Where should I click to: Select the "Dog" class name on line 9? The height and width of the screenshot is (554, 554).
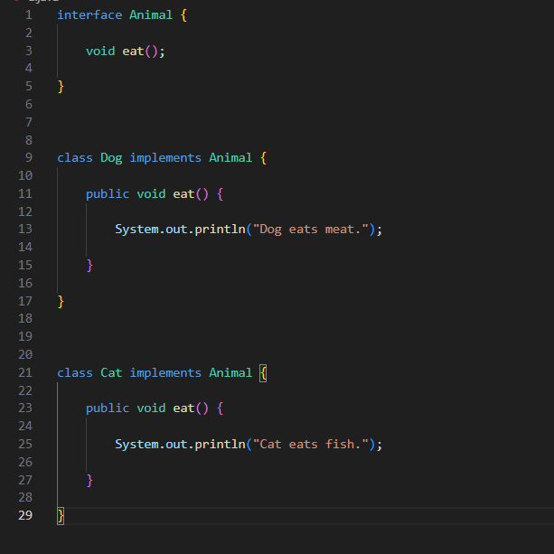[111, 157]
